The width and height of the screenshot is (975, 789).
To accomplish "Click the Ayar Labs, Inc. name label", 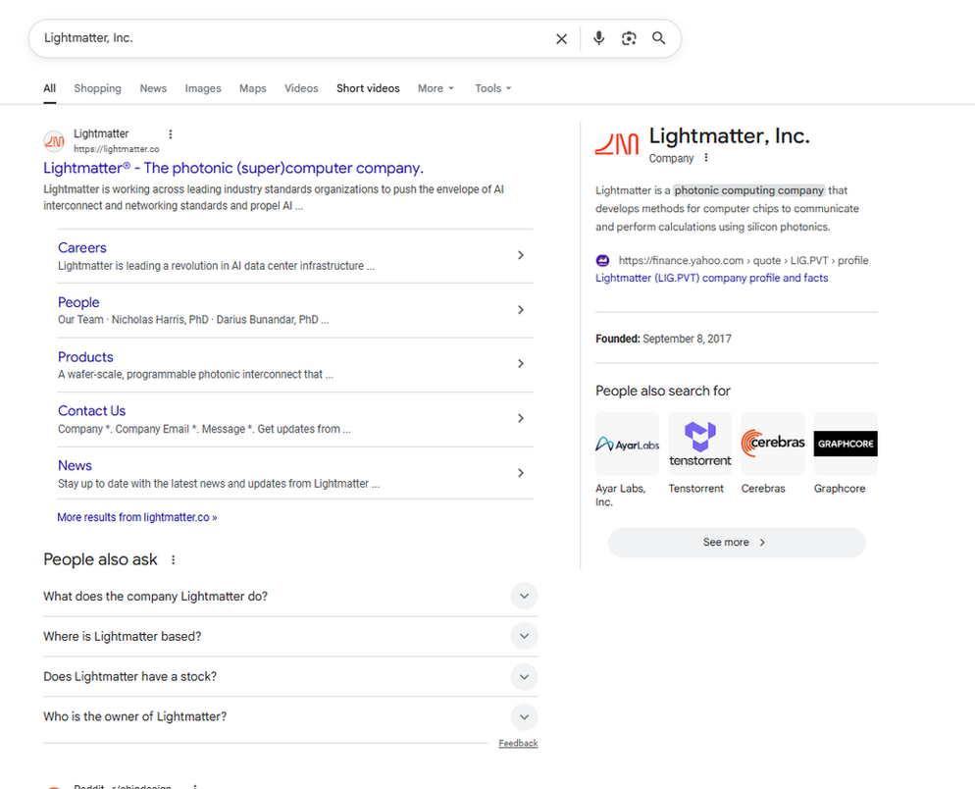I will pos(621,496).
